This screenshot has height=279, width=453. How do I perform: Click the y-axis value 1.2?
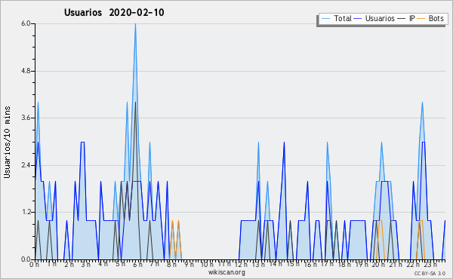coord(26,212)
